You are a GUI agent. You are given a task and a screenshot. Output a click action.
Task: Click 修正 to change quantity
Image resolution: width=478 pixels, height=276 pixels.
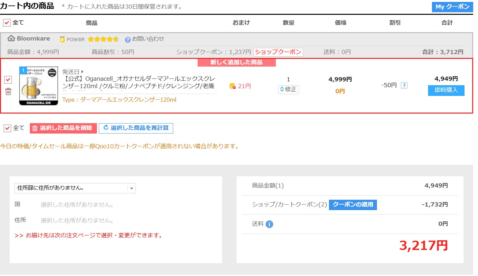coord(288,89)
